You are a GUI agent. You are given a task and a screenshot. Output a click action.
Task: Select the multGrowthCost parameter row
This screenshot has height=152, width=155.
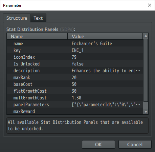75,98
